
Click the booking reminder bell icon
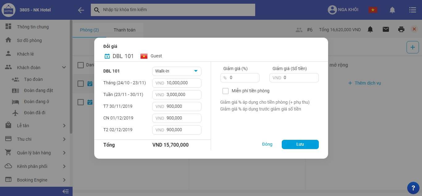point(370,30)
